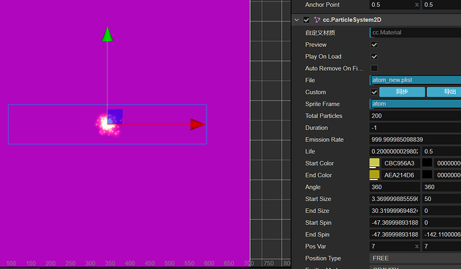461x269 pixels.
Task: Toggle the Play On Load checkbox
Action: coord(374,56)
